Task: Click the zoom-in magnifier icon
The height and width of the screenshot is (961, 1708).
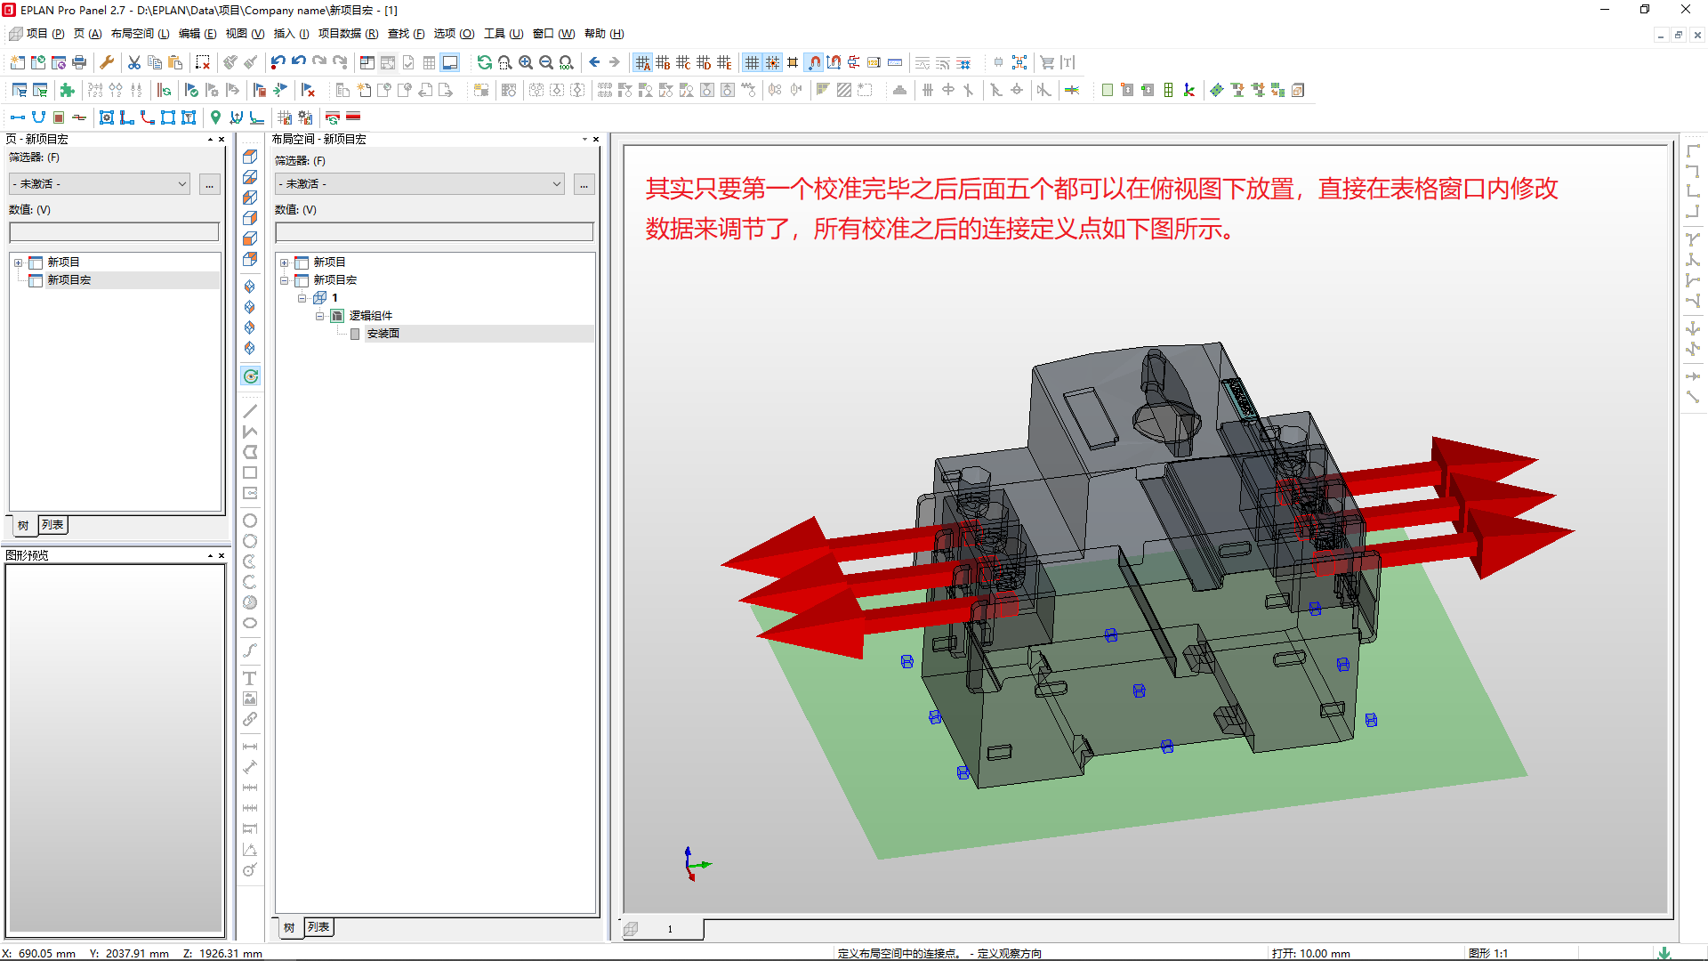Action: (x=525, y=62)
